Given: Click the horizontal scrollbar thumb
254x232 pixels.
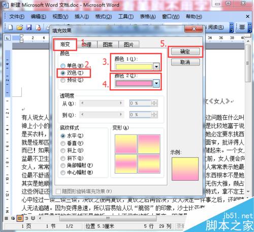Looking at the screenshot, I should click(x=108, y=218).
